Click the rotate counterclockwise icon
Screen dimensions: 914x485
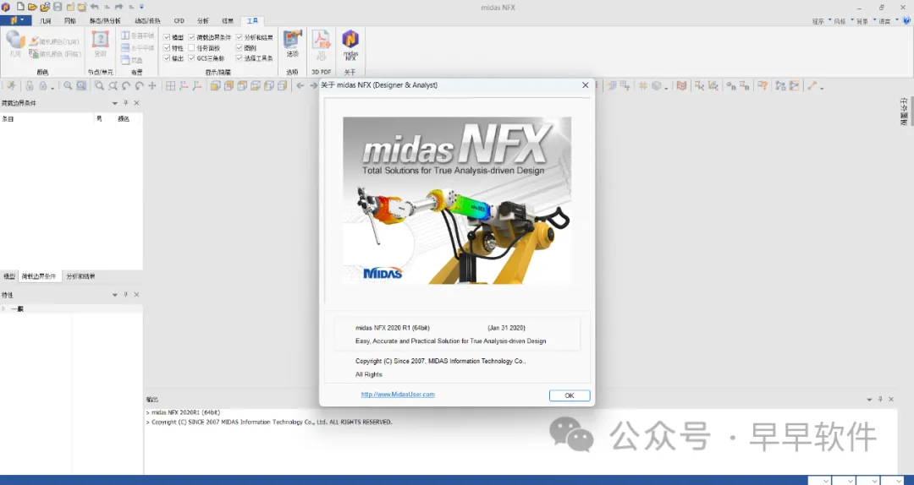point(126,85)
